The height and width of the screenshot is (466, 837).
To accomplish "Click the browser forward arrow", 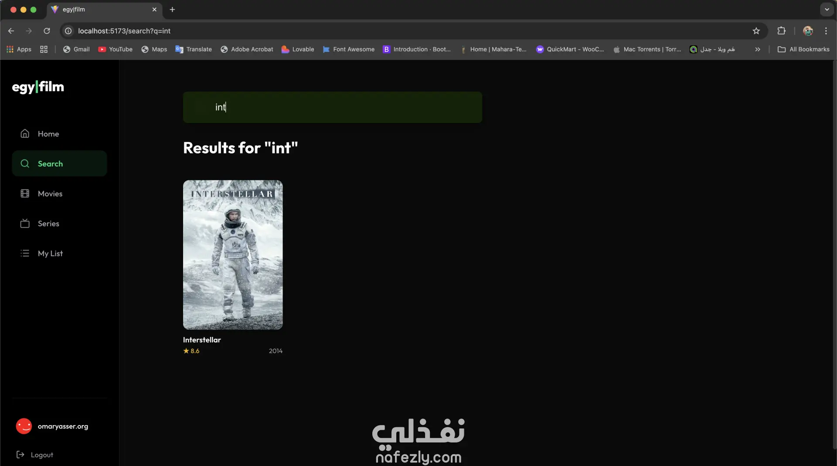I will click(x=29, y=31).
